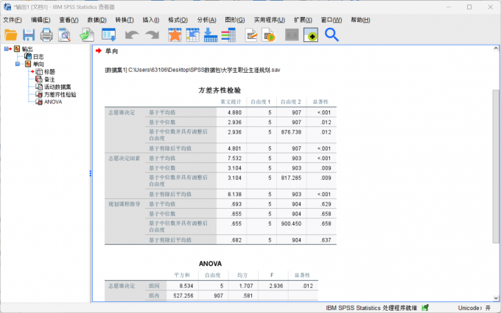This screenshot has width=501, height=313.
Task: Open the 帮助(H) menu
Action: (x=360, y=20)
